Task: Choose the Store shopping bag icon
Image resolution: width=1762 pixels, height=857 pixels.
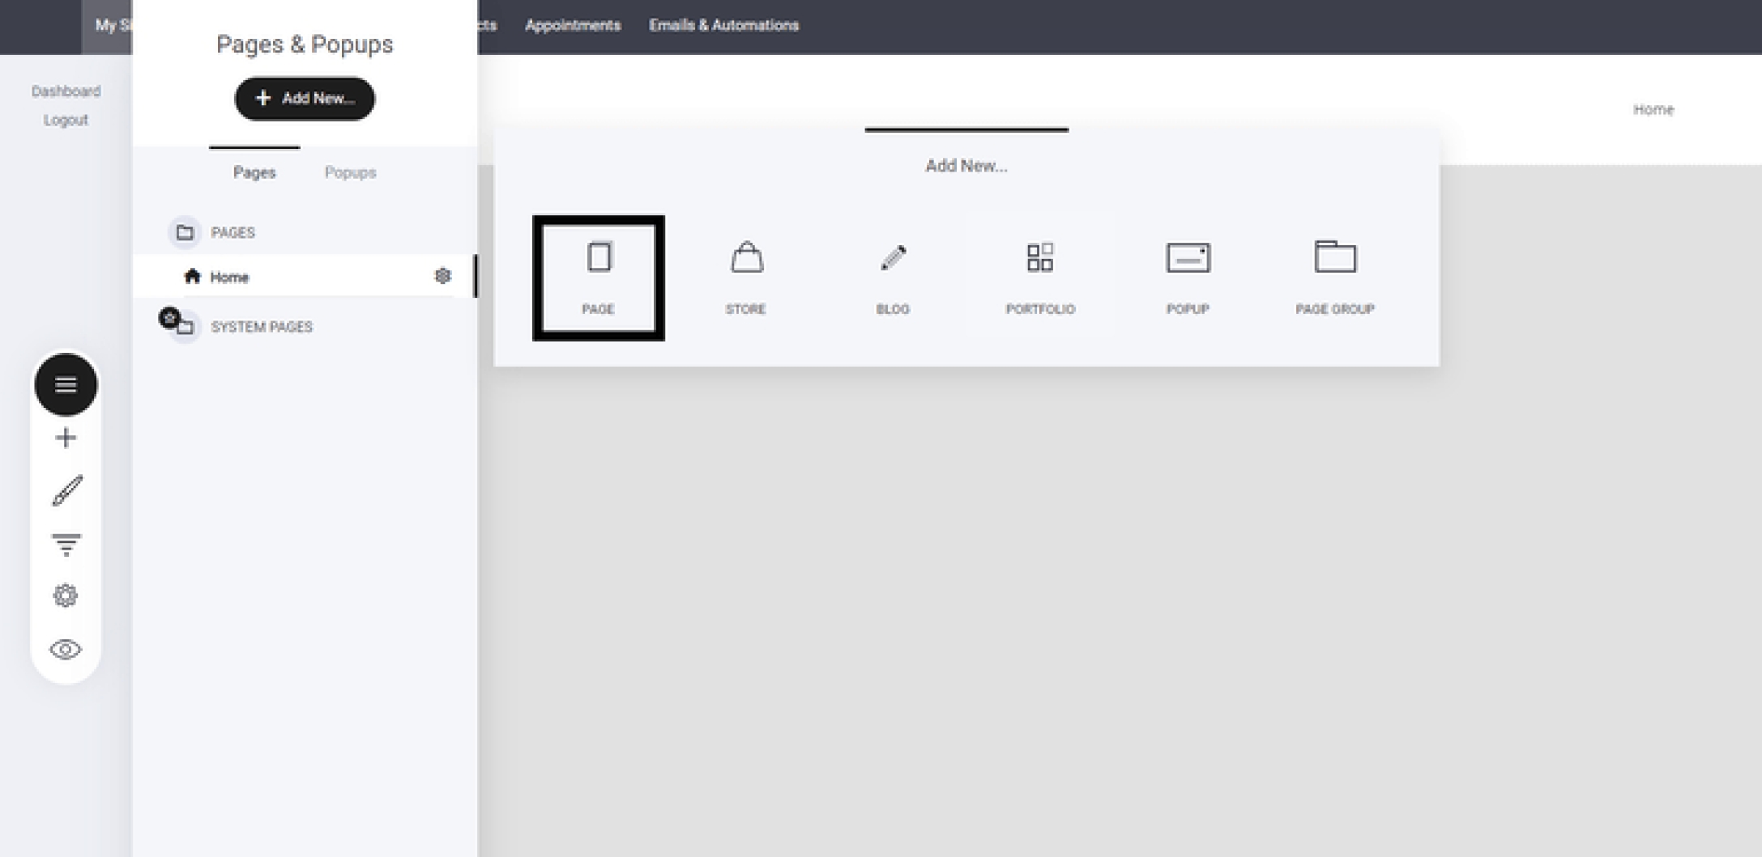Action: coord(745,258)
